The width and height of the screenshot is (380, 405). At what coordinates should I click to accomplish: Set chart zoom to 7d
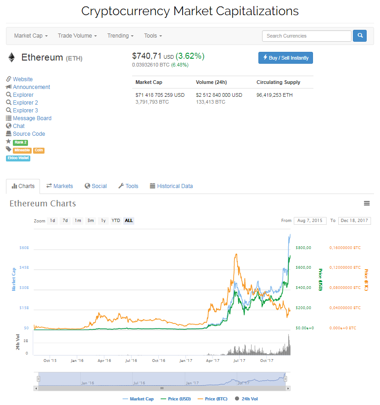click(x=65, y=221)
